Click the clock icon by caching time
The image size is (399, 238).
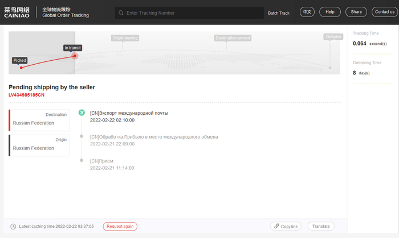[x=13, y=226]
